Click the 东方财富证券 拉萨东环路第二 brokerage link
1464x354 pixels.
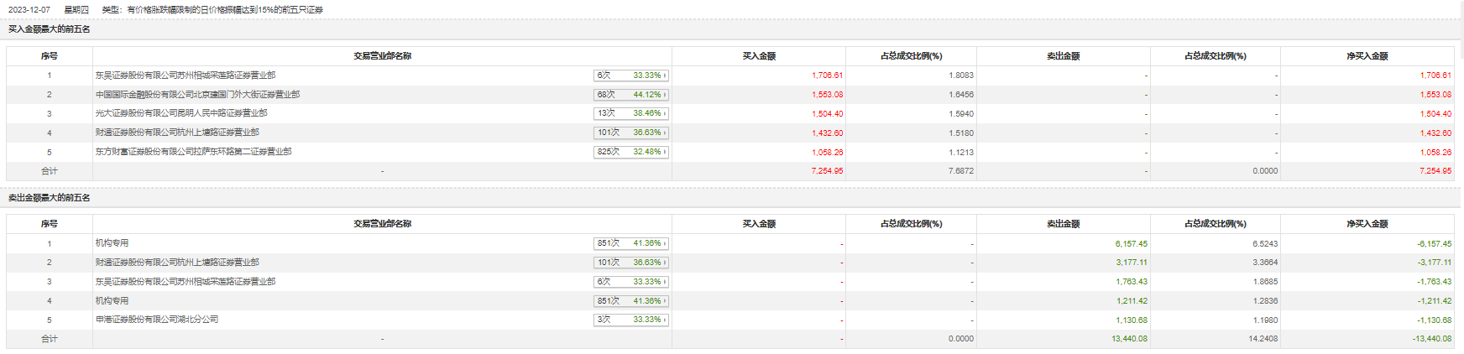(x=193, y=152)
